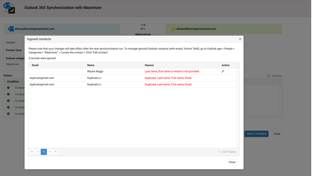This screenshot has height=176, width=312.
Task: Click the Refresh icon in the History section
Action: point(269,76)
